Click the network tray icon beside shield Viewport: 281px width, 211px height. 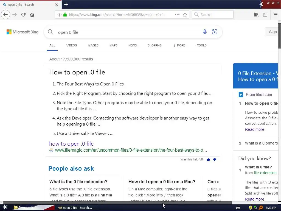point(255,208)
